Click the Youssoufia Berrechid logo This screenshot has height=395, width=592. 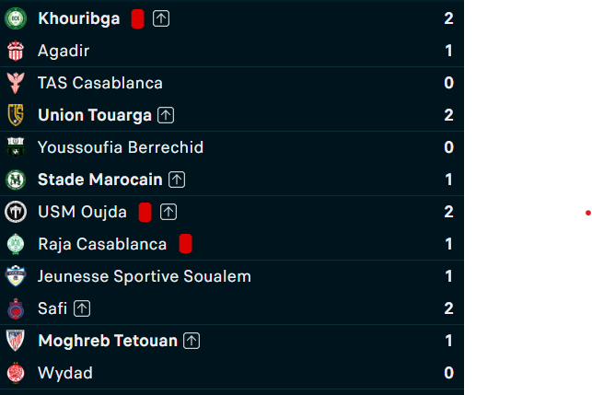16,147
